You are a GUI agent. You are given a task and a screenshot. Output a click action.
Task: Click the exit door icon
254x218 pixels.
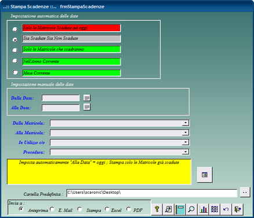tap(238, 209)
